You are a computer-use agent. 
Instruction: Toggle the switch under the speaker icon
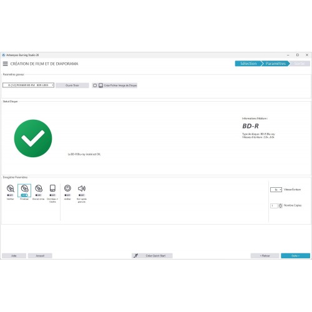click(82, 195)
